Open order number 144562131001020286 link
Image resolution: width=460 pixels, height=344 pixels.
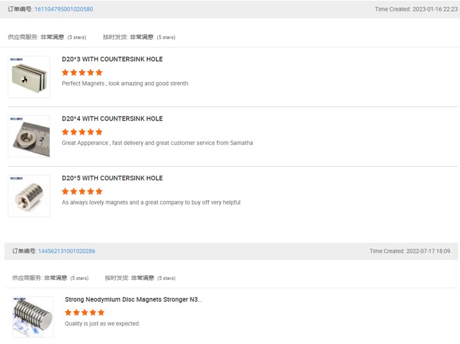66,251
